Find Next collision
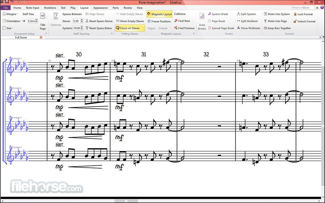 (182, 21)
